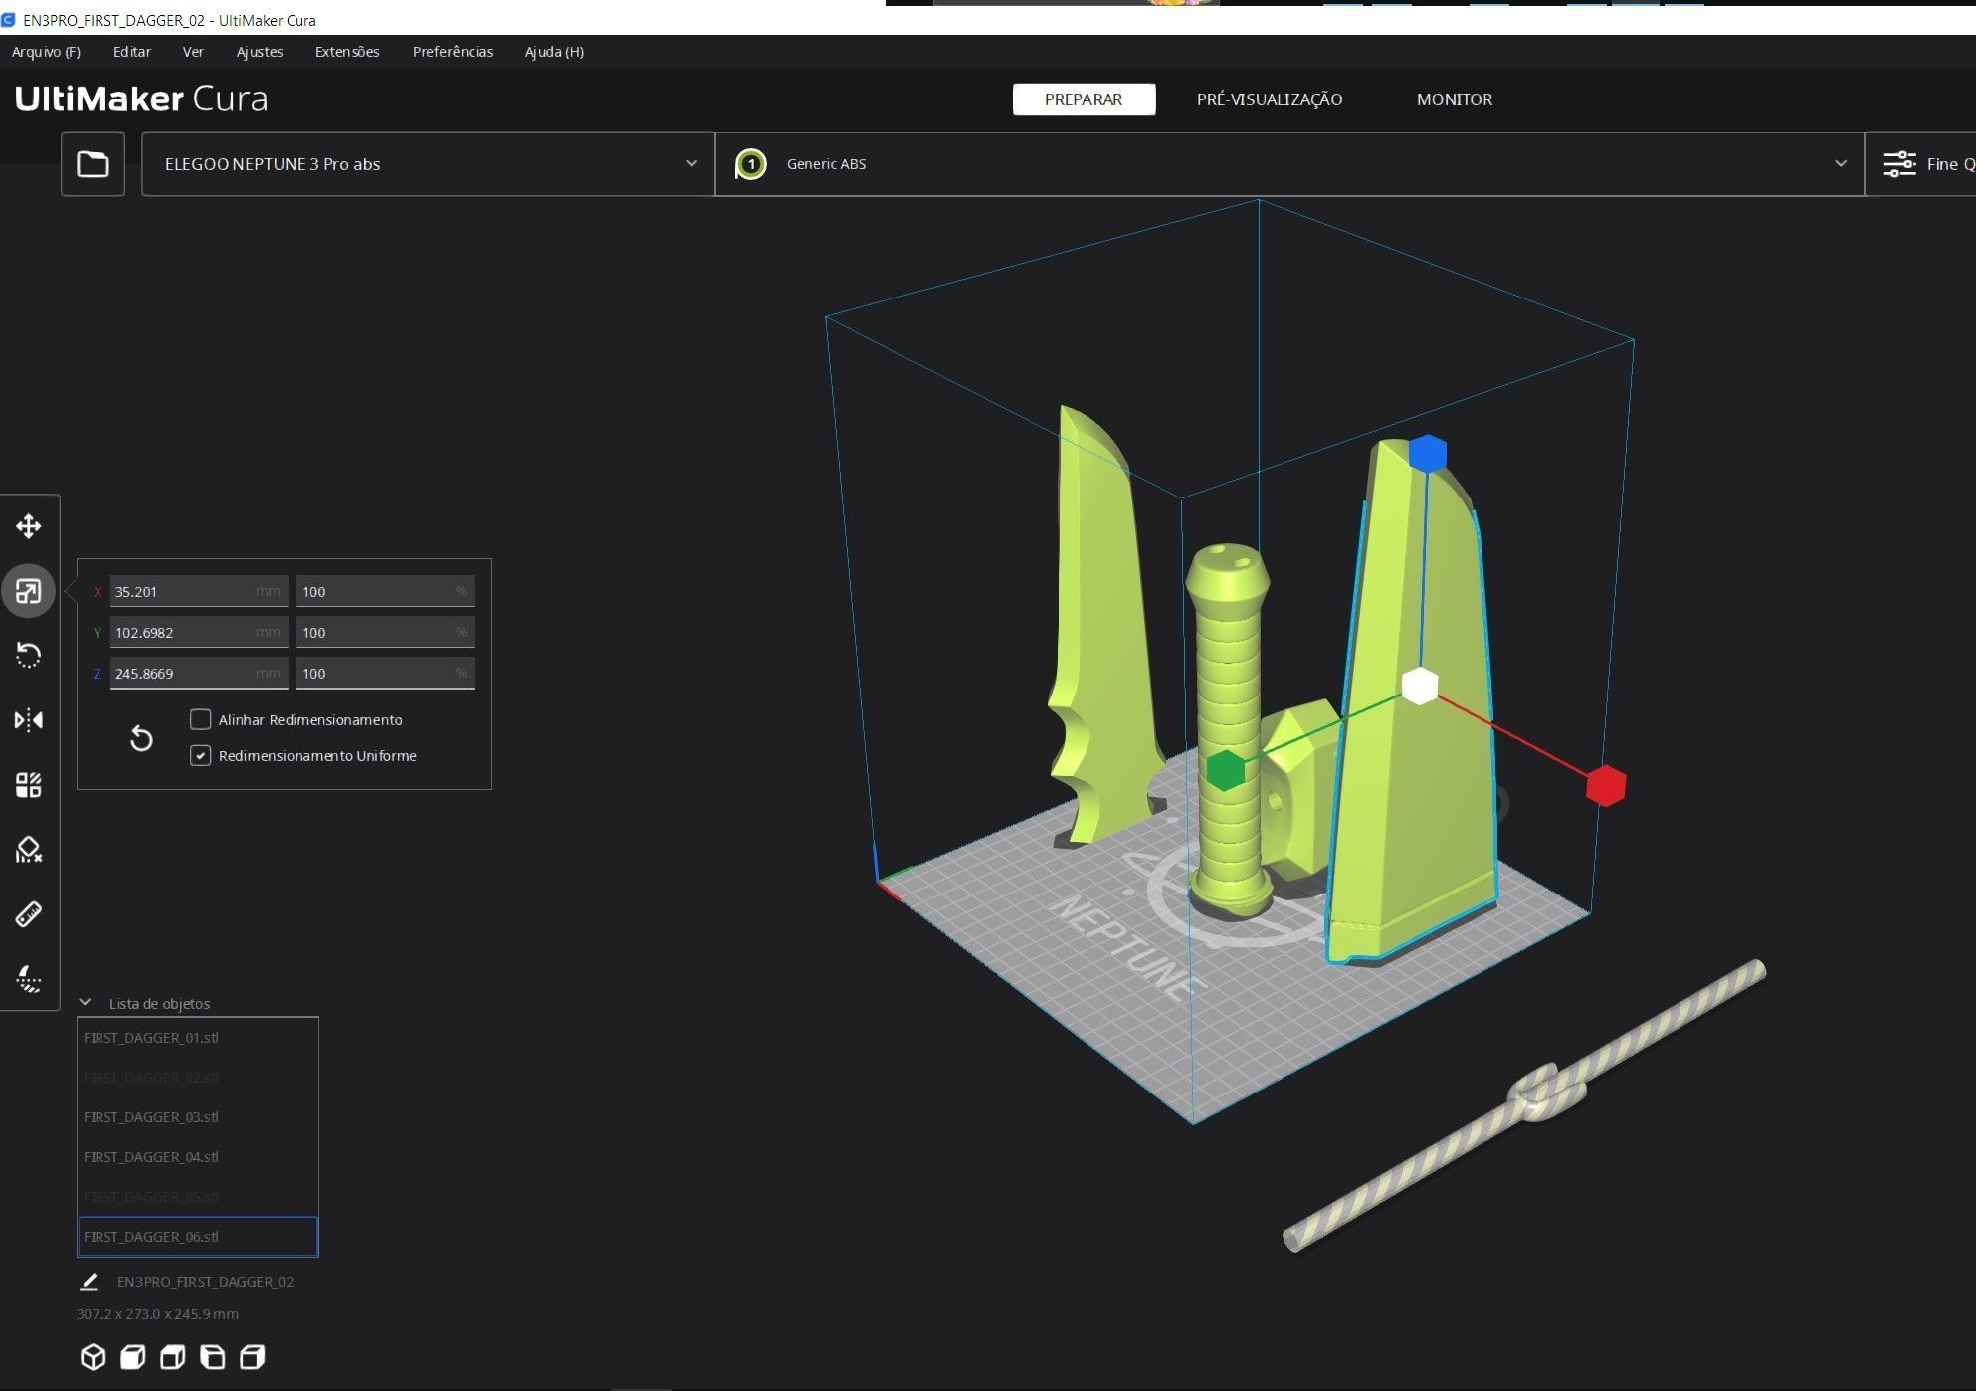Open the MONITOR stage
The height and width of the screenshot is (1391, 1976).
click(1454, 99)
